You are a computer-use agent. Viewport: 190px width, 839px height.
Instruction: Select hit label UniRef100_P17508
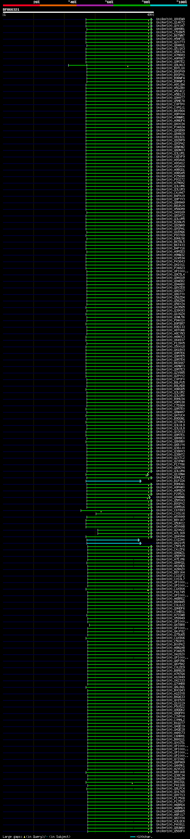[170, 798]
